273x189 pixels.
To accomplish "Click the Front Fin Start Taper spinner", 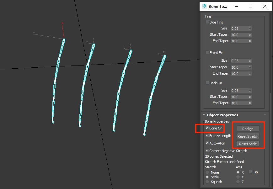I will tap(250, 67).
